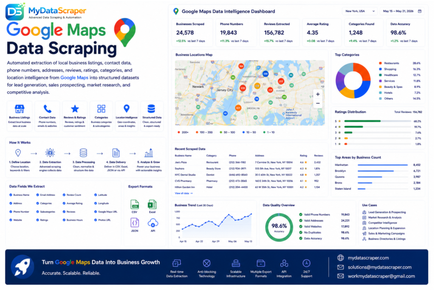Click the 24/7 Support clock icon
This screenshot has height=290, width=435.
(x=306, y=263)
